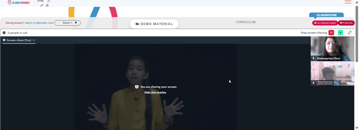359x130 pixels.
Task: Click Live Classroom Support button
Action: point(325,23)
